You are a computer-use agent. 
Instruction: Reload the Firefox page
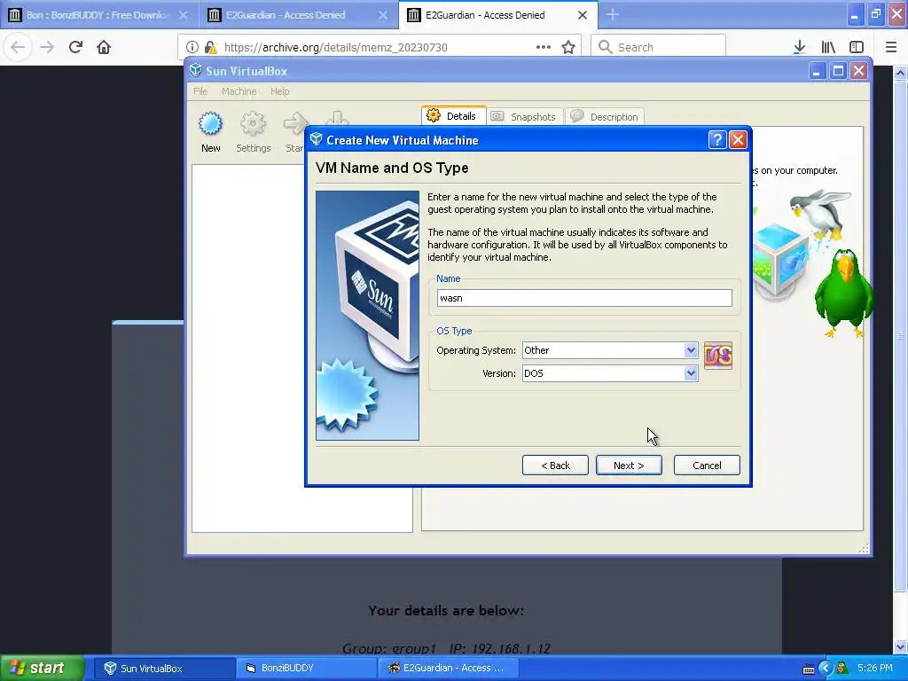coord(75,47)
